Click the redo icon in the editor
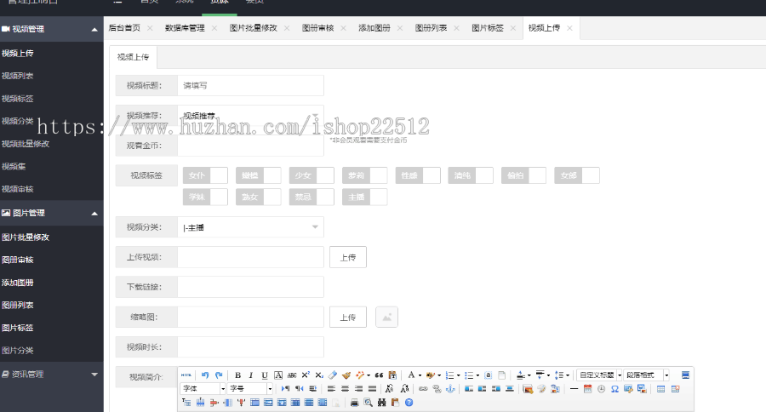Image resolution: width=766 pixels, height=412 pixels. 219,375
